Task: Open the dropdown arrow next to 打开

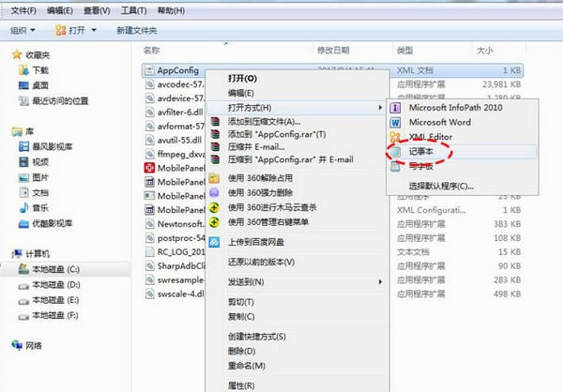Action: tap(98, 30)
